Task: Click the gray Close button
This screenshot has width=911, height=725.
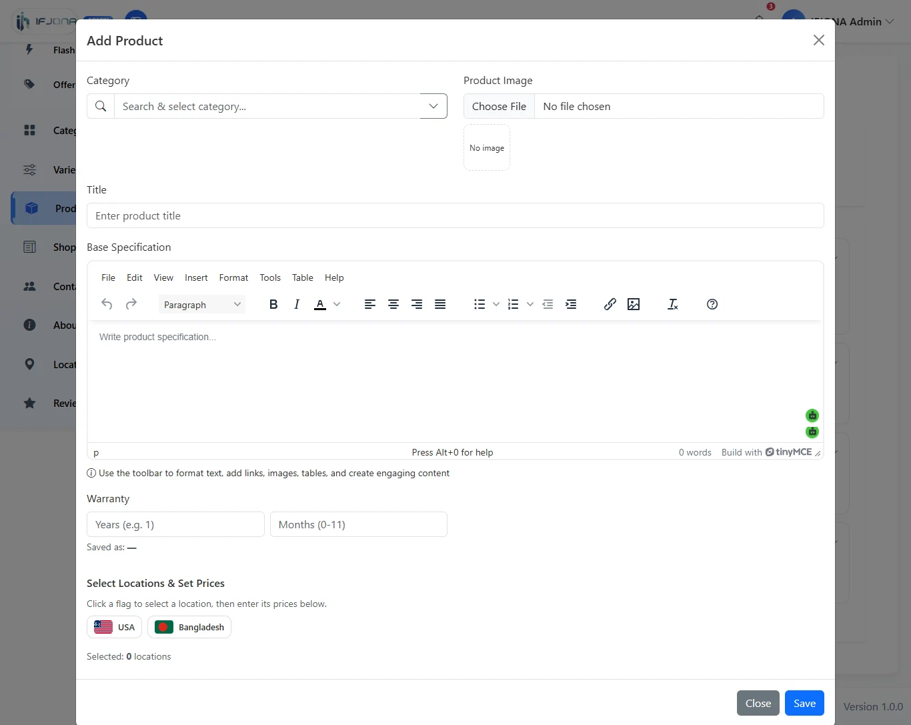Action: pos(758,703)
